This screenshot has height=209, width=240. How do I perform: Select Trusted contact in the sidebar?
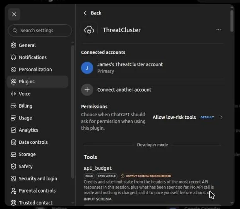tap(36, 203)
